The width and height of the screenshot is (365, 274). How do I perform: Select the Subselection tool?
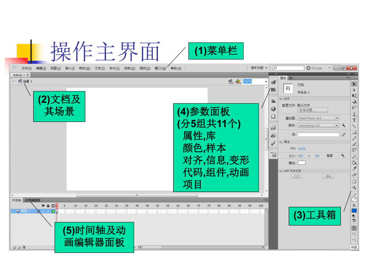[354, 90]
